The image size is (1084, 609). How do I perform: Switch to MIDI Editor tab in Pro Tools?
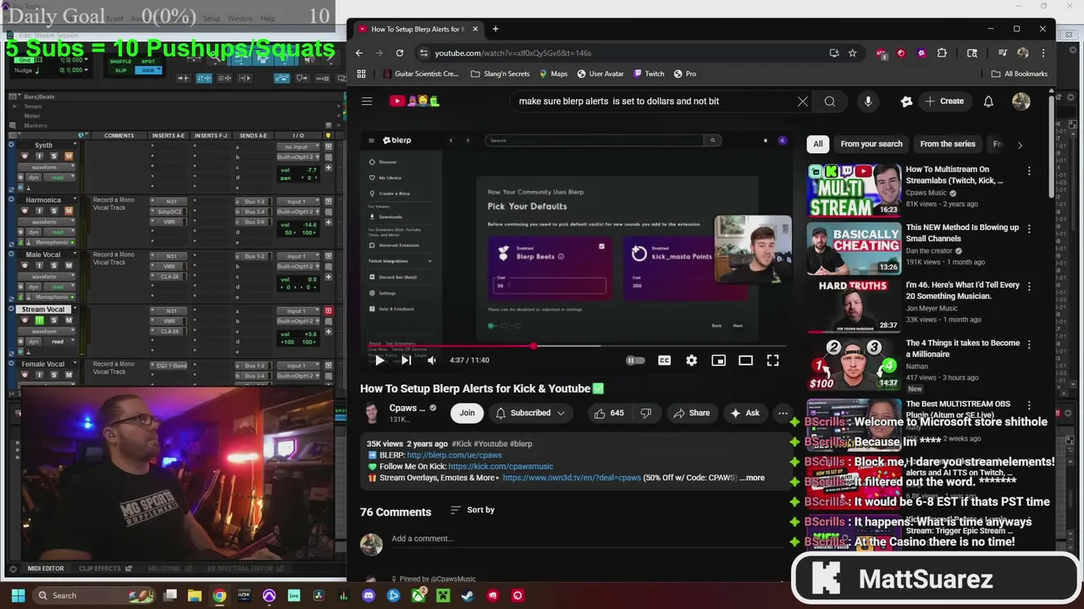(46, 568)
